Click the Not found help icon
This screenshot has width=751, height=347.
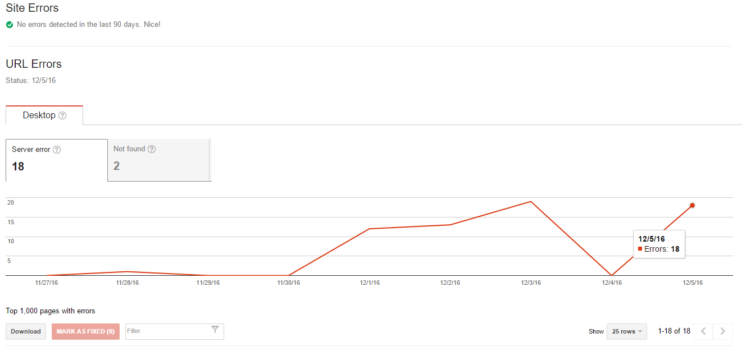click(152, 149)
